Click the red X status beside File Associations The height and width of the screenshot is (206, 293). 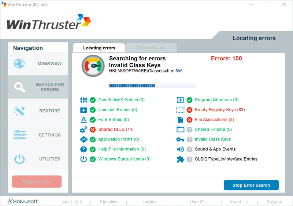pyautogui.click(x=189, y=120)
